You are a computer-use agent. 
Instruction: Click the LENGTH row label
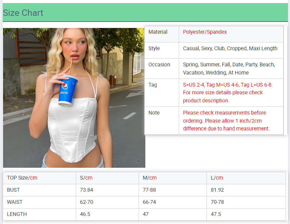tap(17, 214)
